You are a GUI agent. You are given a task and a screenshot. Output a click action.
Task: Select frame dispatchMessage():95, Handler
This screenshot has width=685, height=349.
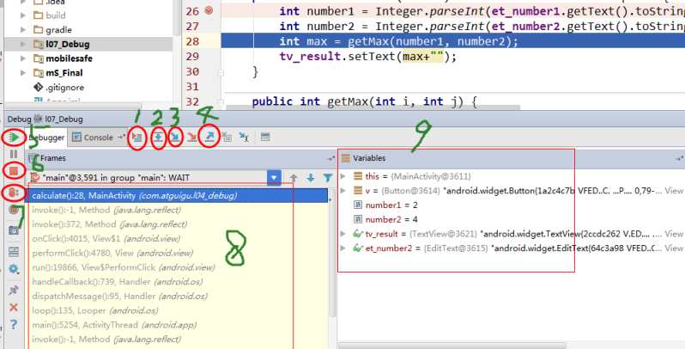179,297
